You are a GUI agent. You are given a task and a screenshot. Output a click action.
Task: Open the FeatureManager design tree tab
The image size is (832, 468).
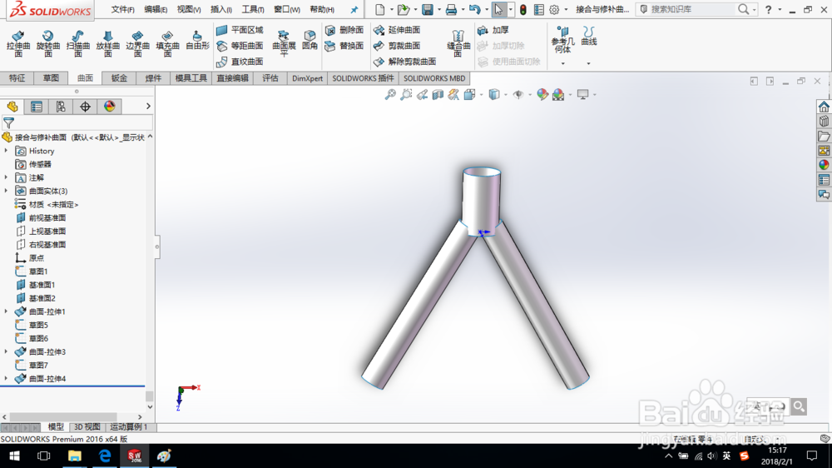click(12, 107)
